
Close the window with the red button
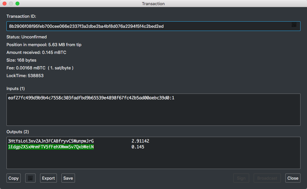tap(5, 4)
